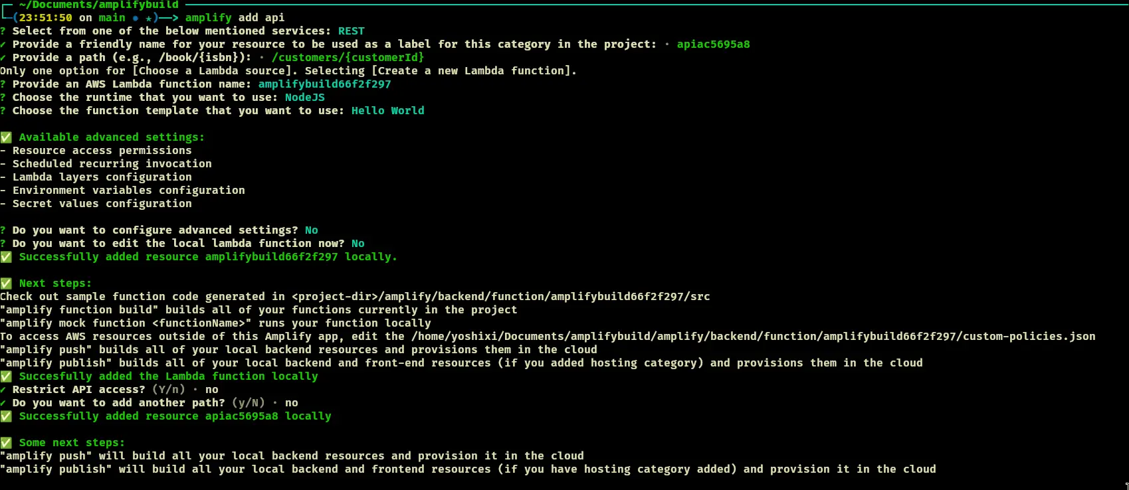Image resolution: width=1129 pixels, height=490 pixels.
Task: Click the check before Succesfully added the Lambda function
Action: 6,376
